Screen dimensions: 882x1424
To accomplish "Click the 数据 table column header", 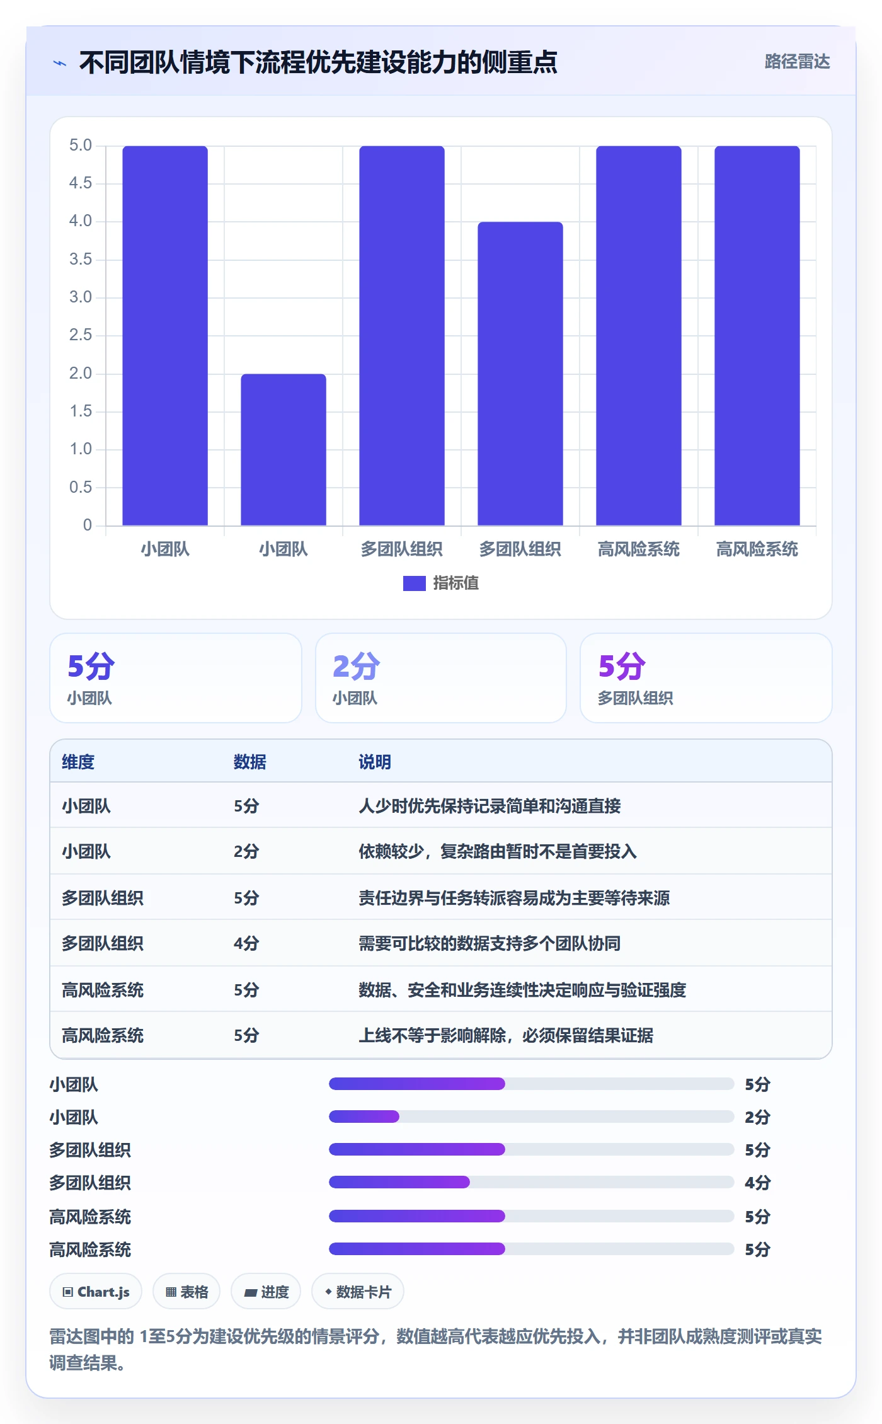I will pos(250,762).
